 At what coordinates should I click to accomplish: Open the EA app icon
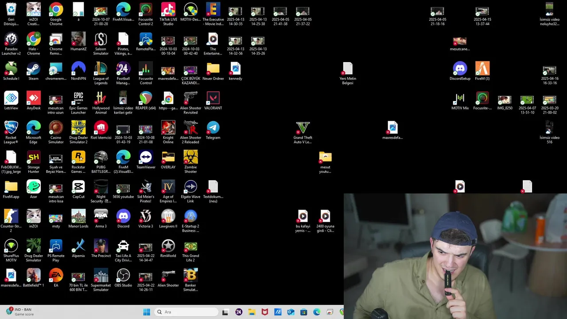(56, 278)
